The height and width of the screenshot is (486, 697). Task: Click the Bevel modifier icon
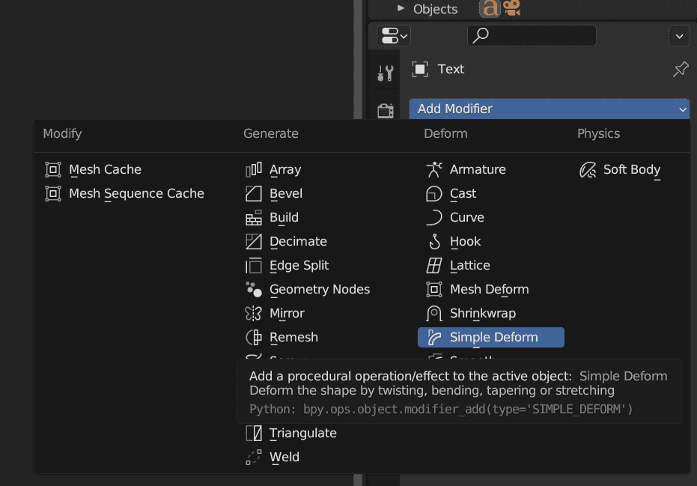pos(254,193)
